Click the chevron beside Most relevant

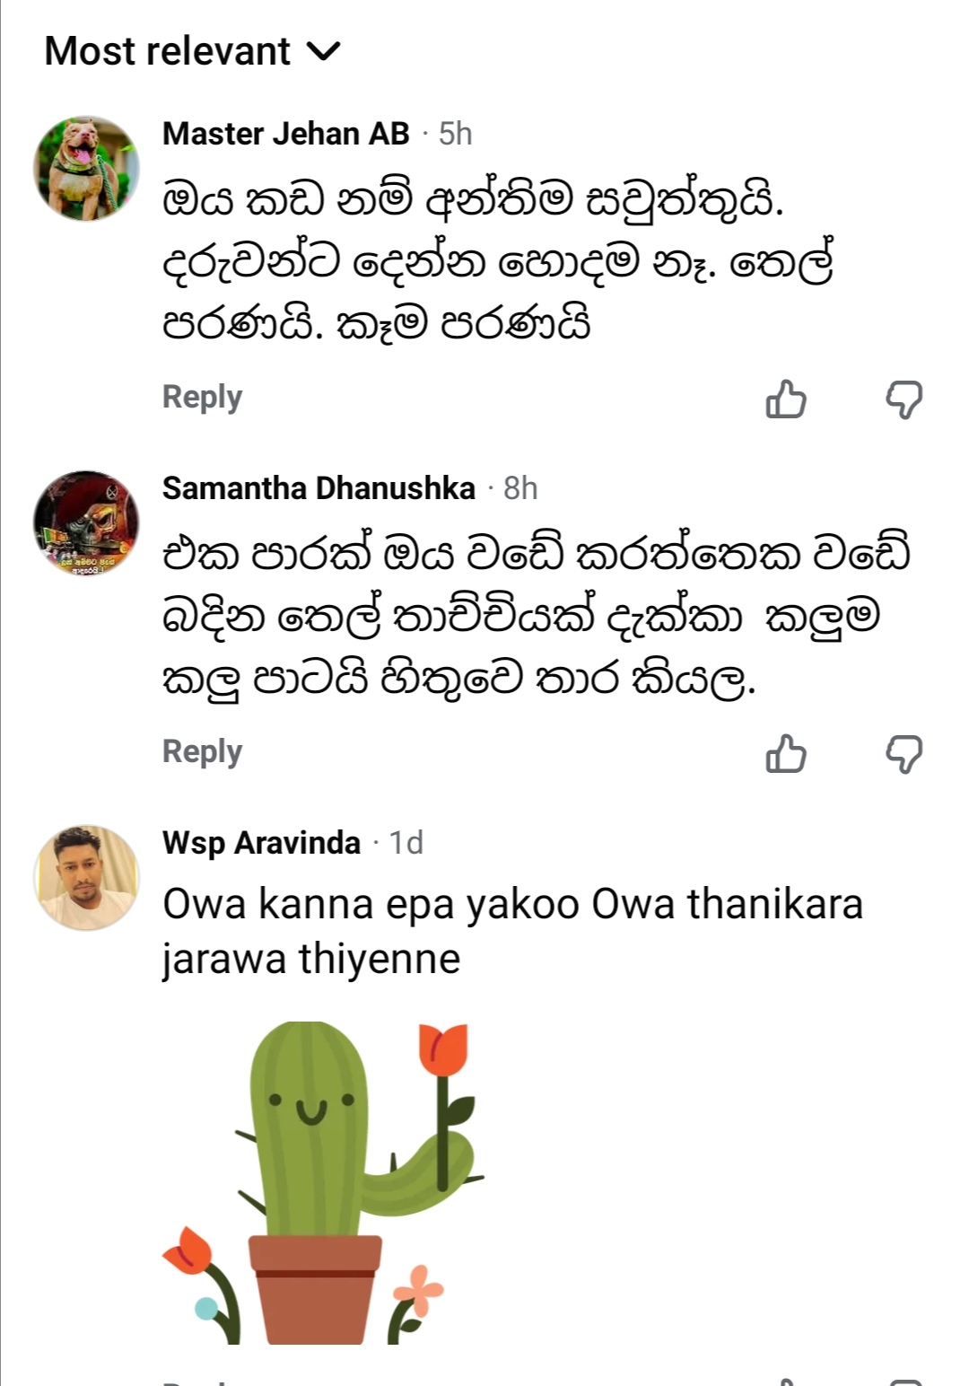click(x=323, y=51)
